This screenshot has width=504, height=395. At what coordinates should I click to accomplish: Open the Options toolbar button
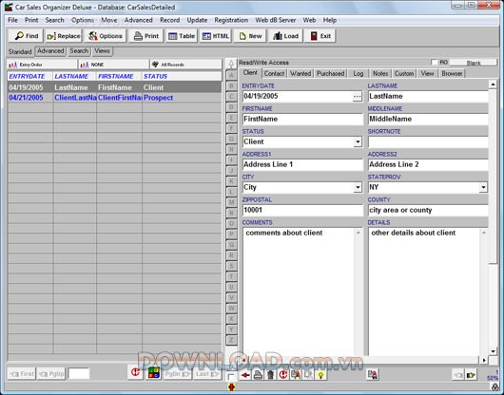[x=106, y=36]
